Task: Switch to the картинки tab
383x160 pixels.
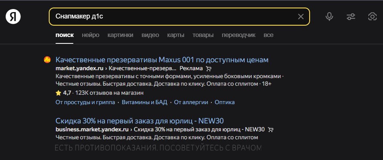Action: (x=121, y=35)
